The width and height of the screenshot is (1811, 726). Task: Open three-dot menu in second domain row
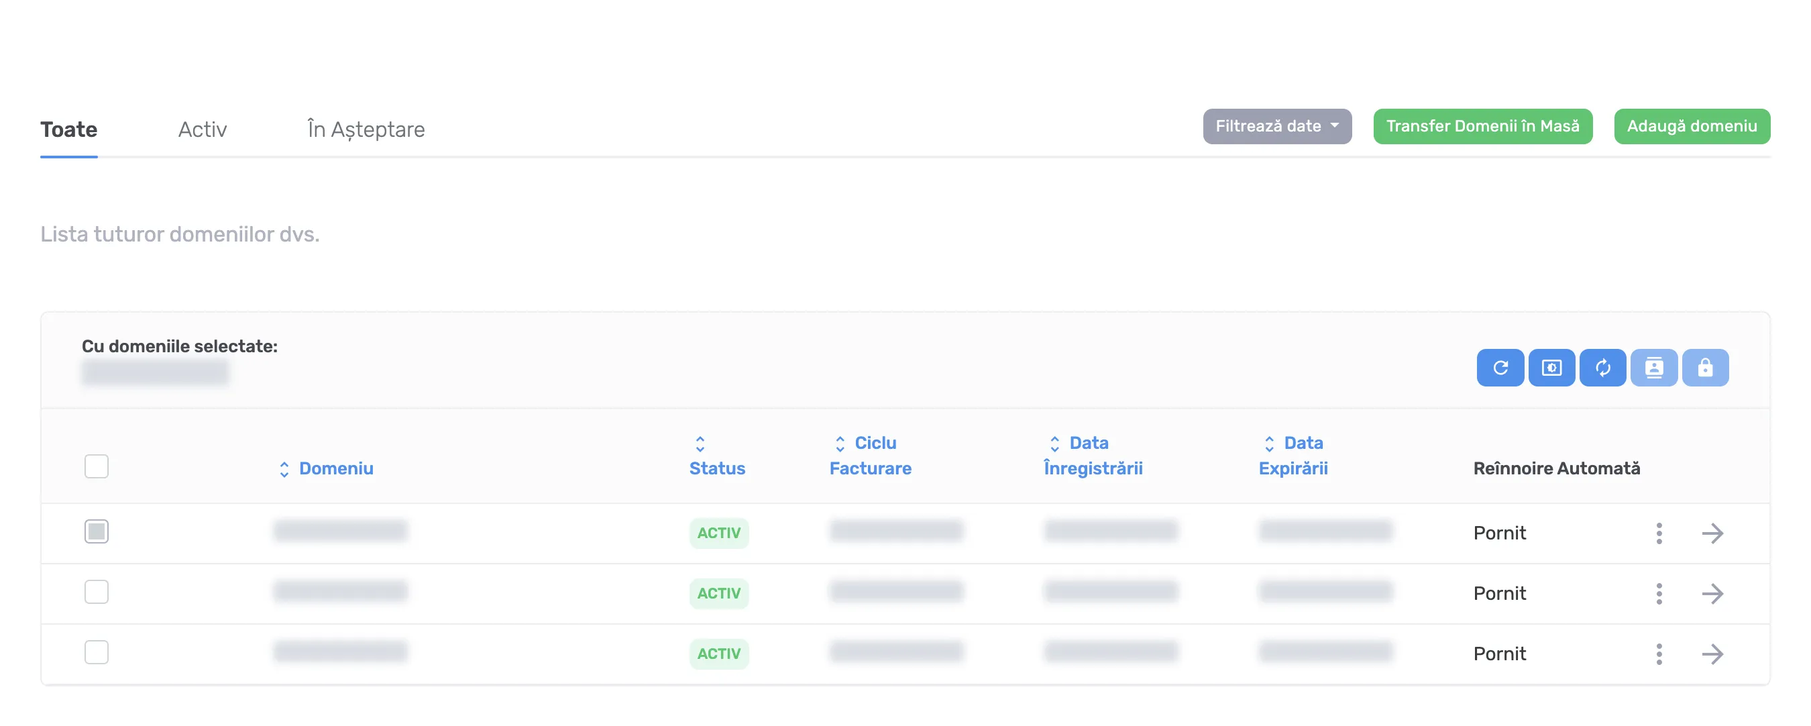pos(1659,594)
